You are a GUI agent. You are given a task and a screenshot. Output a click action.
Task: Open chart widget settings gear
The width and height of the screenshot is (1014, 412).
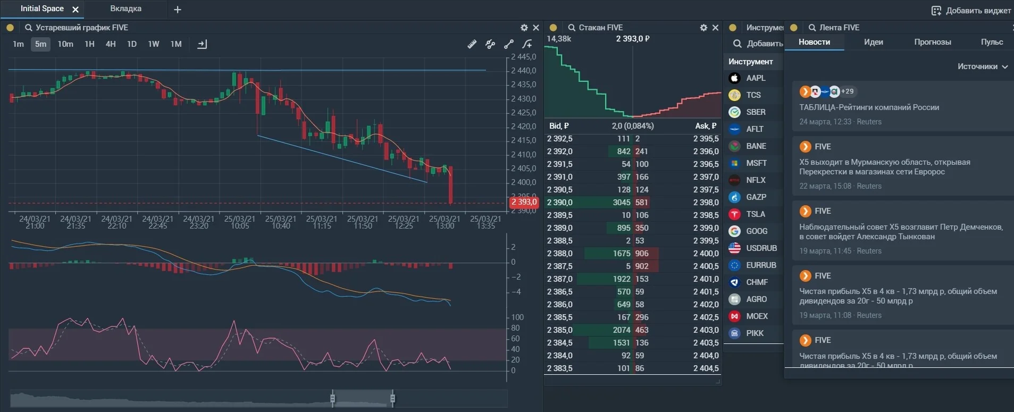click(524, 28)
